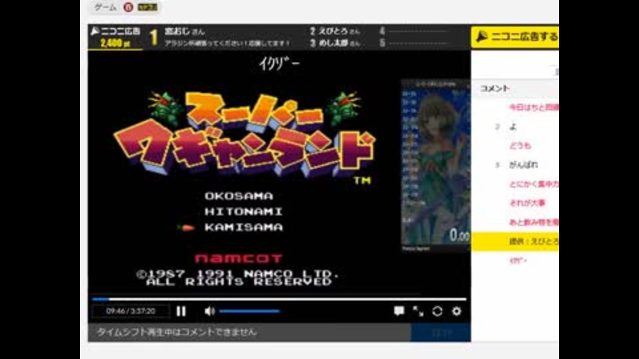Open the ニコニ広告 points panel

(x=115, y=37)
